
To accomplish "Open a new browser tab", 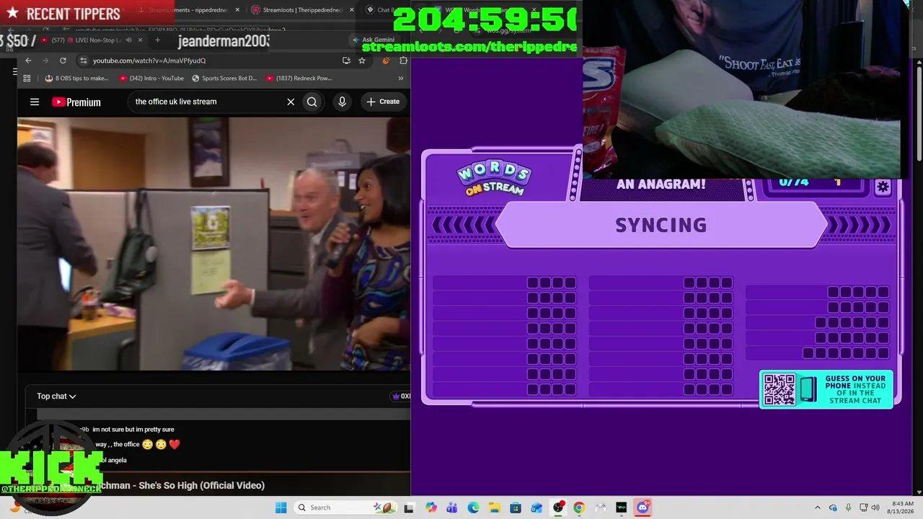I will tap(156, 40).
